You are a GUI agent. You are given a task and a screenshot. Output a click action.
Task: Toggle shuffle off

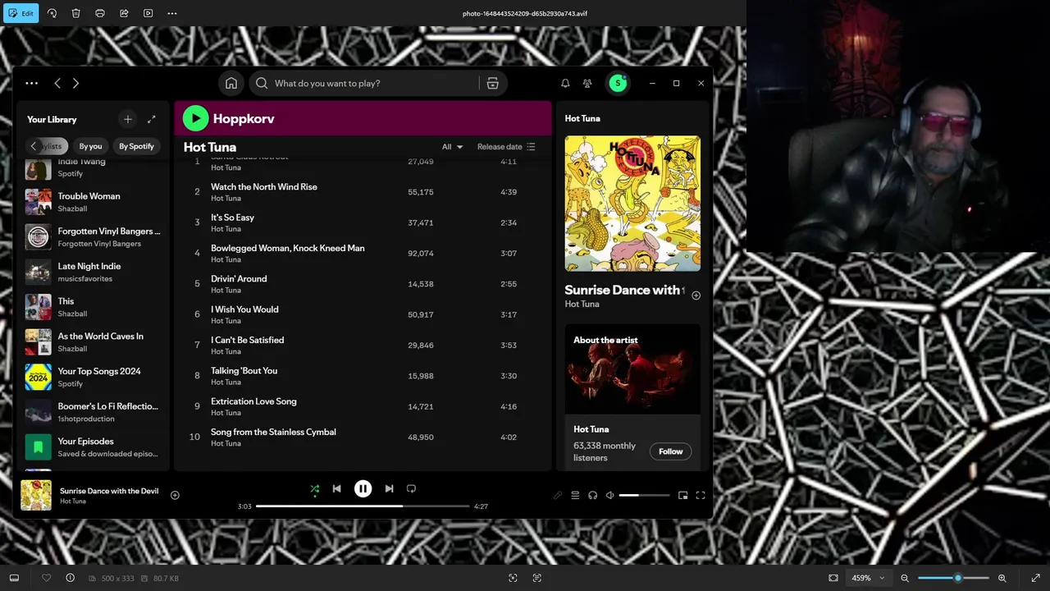[314, 489]
